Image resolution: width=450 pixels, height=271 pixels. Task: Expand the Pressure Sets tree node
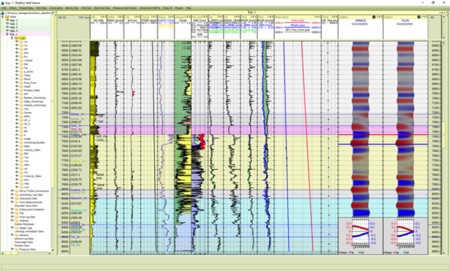pyautogui.click(x=12, y=249)
